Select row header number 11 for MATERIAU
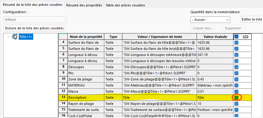Viewport: 263px width, 118px height. (x=63, y=85)
